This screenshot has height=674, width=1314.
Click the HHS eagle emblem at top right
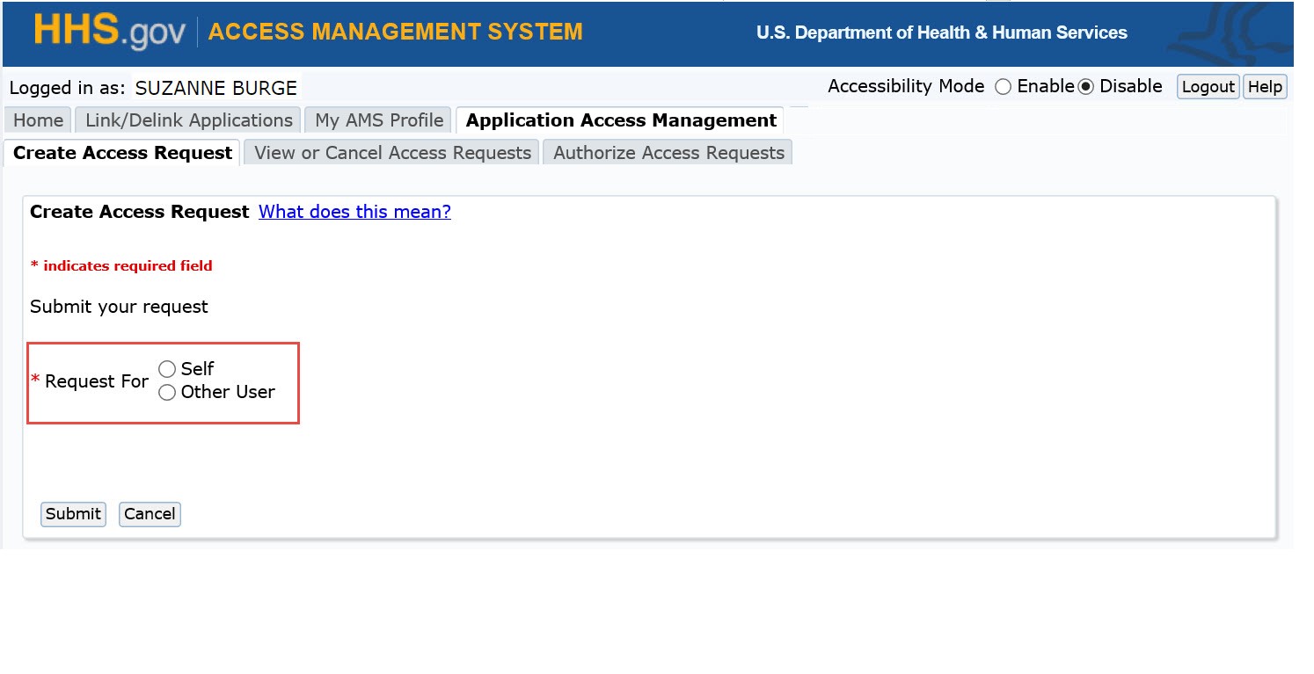[x=1230, y=33]
